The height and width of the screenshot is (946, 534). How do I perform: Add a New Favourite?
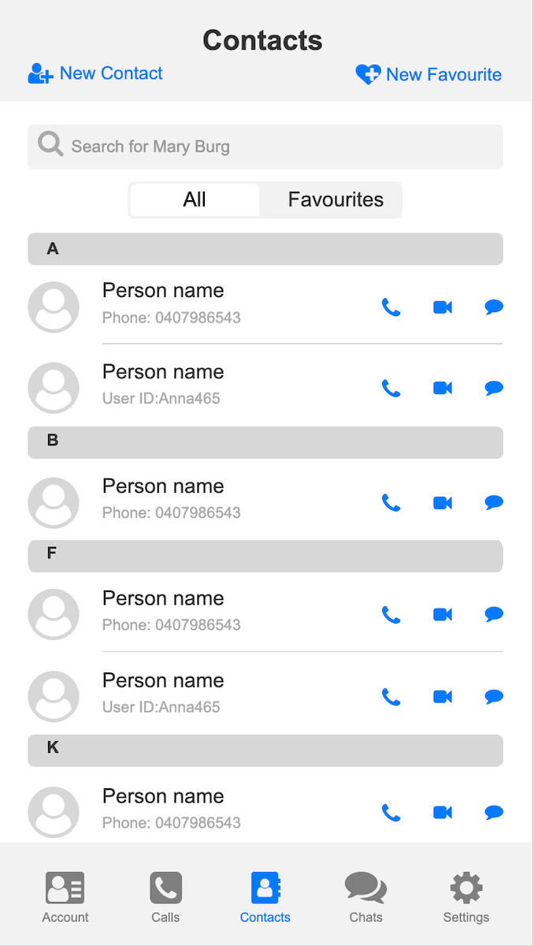point(428,75)
